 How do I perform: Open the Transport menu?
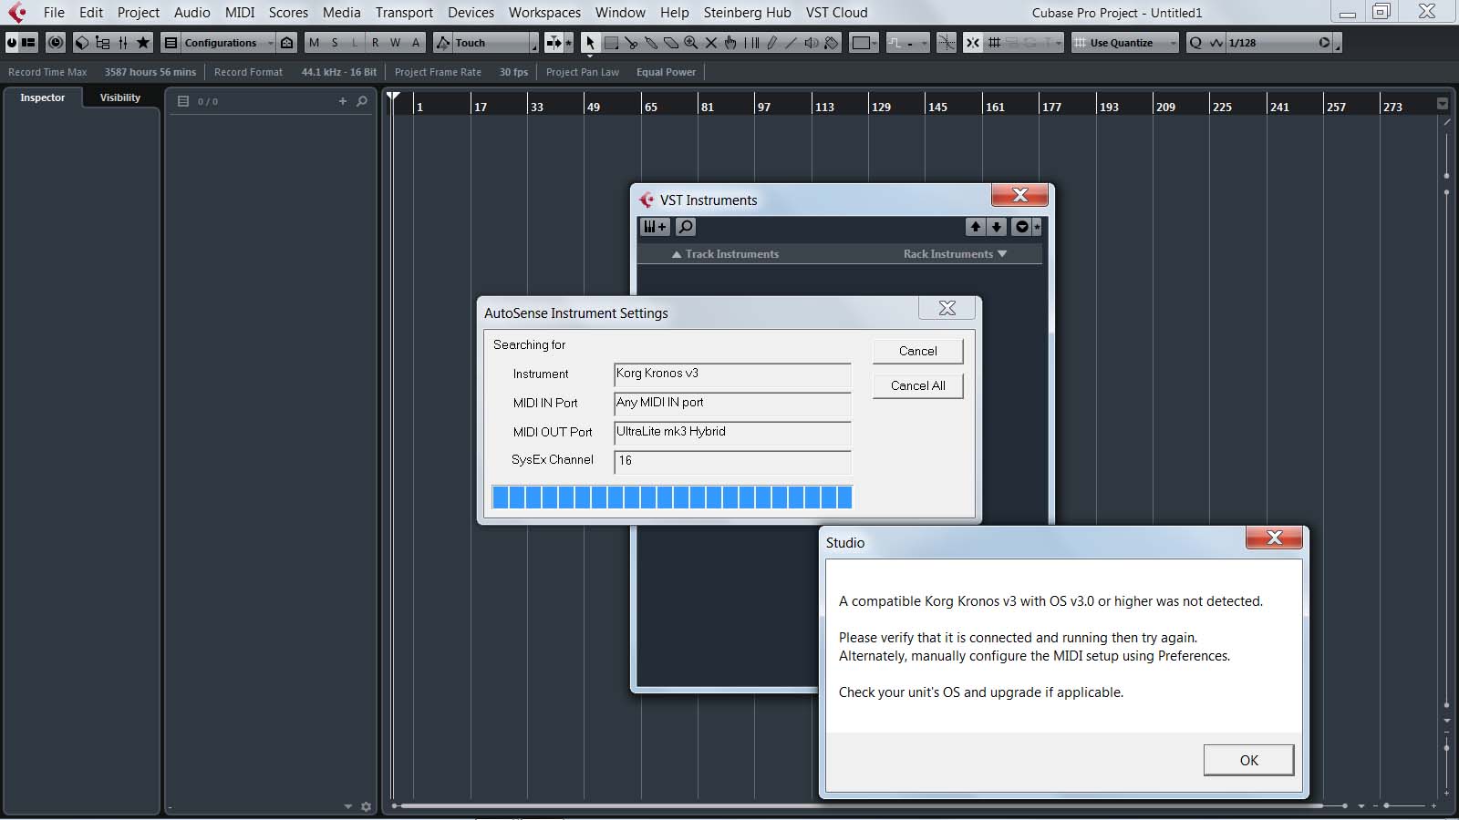click(404, 13)
